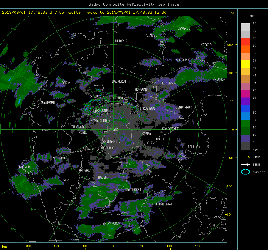
Task: Click the RAMDURG city label
Action: [95, 96]
